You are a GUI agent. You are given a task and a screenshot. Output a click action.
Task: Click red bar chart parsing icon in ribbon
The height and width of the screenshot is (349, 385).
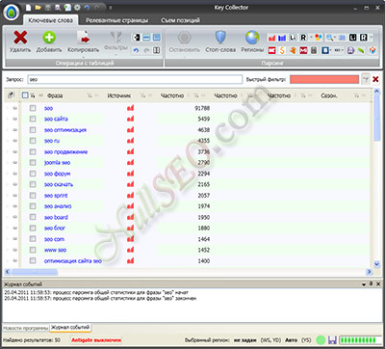(272, 38)
